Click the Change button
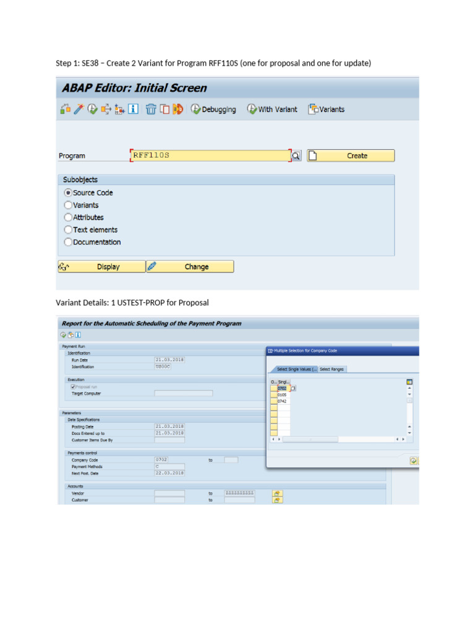Viewport: 475px width, 634px height. click(190, 266)
